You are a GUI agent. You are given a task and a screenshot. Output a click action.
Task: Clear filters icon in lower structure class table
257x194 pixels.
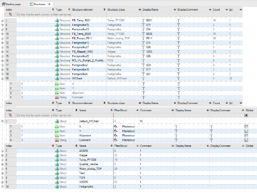coord(10,115)
